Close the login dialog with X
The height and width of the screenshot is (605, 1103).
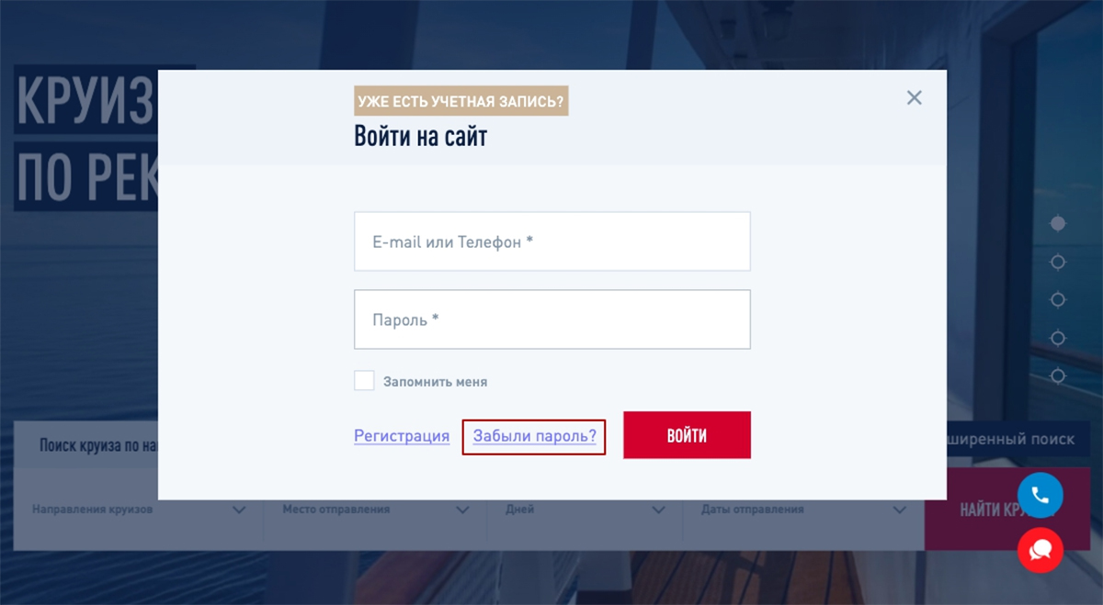914,97
